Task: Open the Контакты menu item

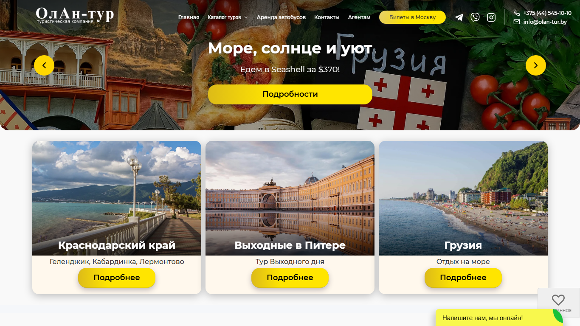Action: tap(327, 17)
